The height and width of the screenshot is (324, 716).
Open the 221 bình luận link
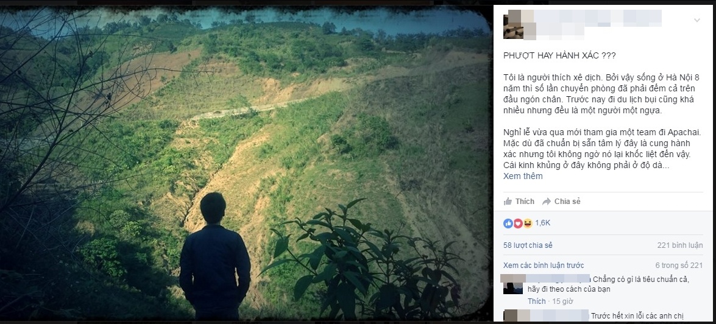pos(680,245)
